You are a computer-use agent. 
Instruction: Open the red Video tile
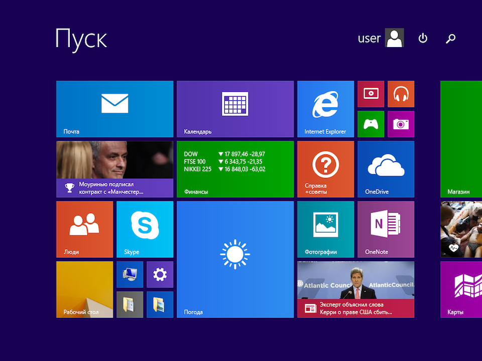(371, 94)
